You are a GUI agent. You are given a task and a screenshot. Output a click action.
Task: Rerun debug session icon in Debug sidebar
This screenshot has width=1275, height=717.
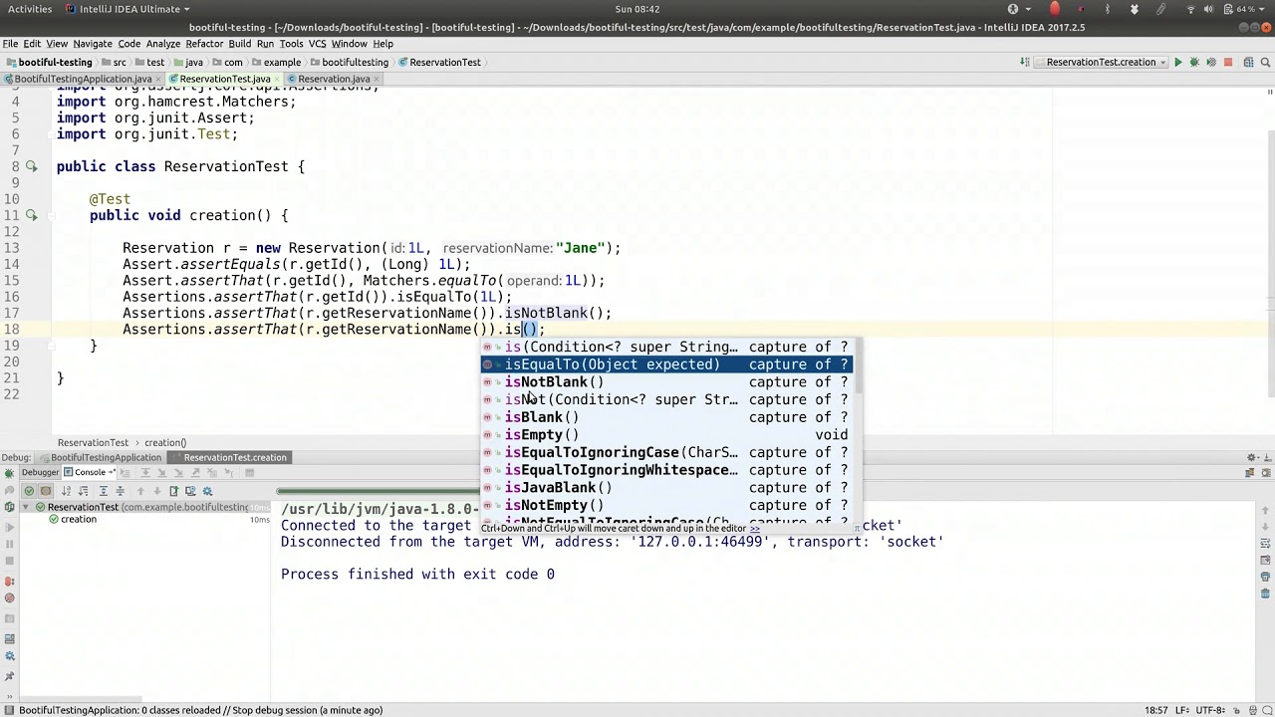click(x=10, y=472)
